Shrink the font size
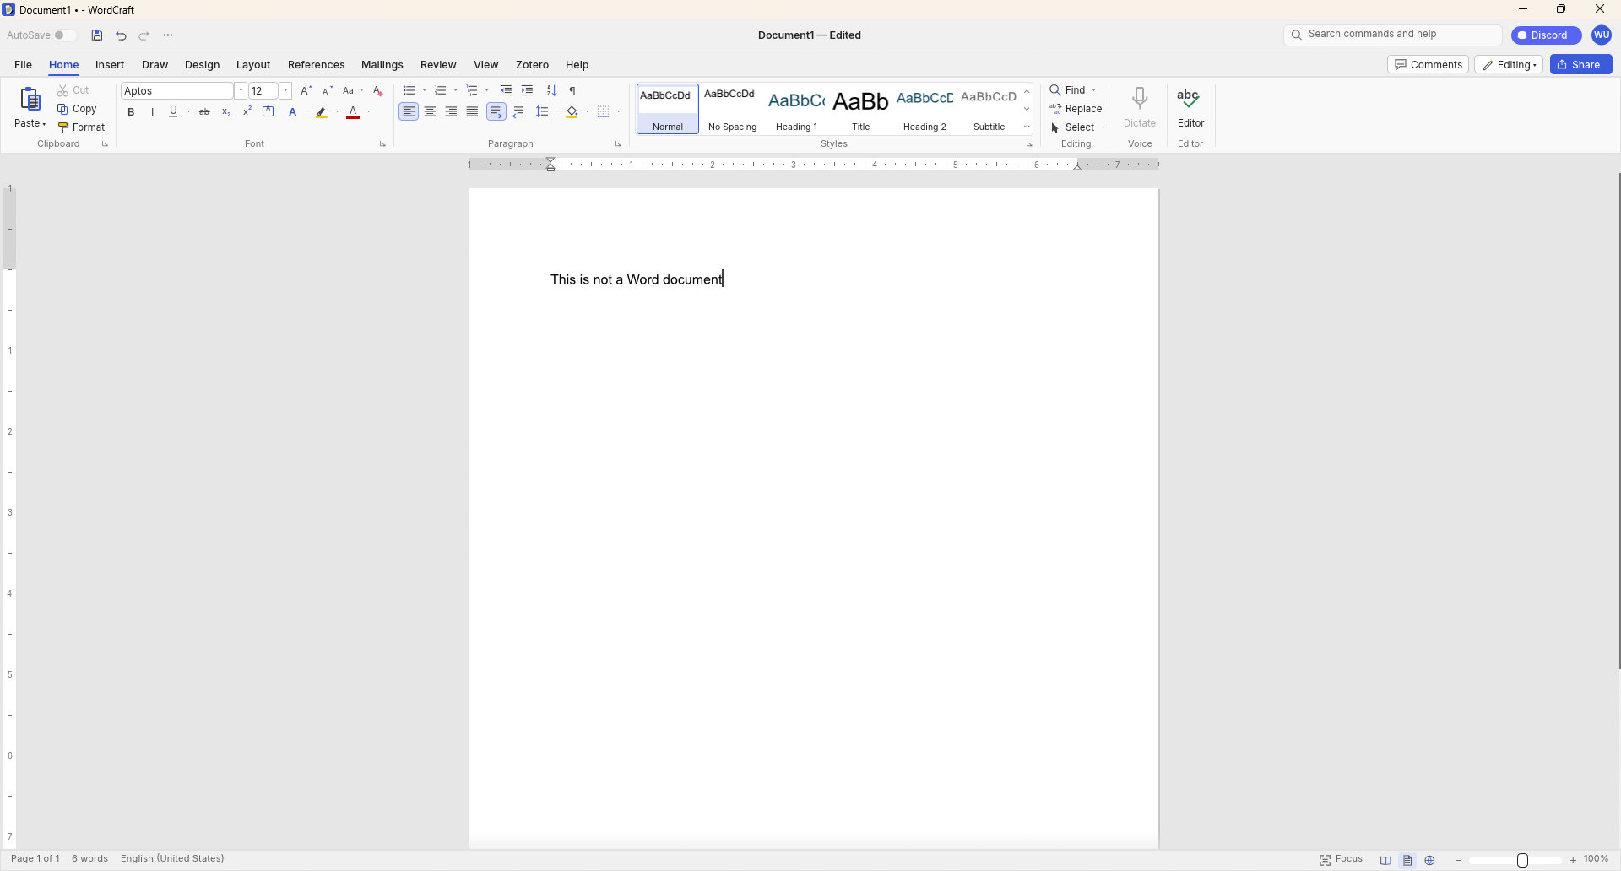This screenshot has height=871, width=1621. [327, 90]
